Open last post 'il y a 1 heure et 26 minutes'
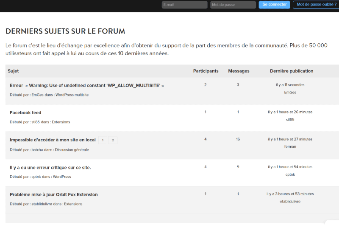 290,112
